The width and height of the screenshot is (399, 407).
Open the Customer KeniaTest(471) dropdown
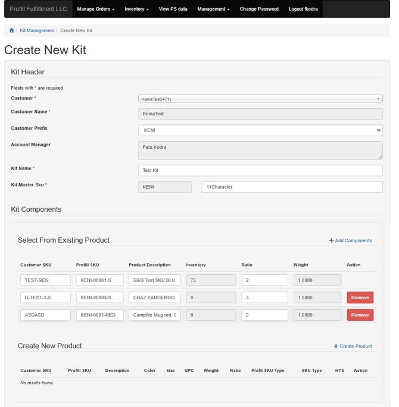260,99
